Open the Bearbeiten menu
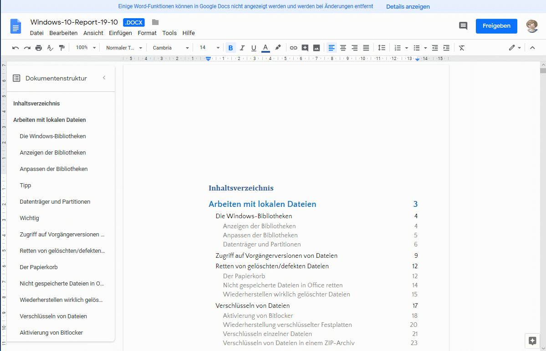The width and height of the screenshot is (546, 351). point(63,33)
